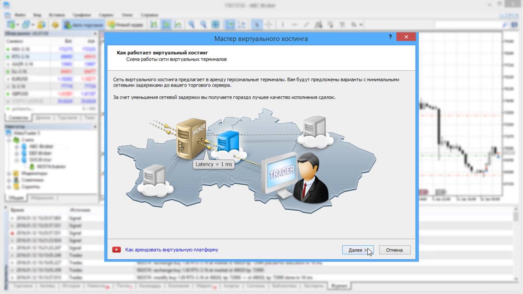523x294 pixels.
Task: Click the question mark help button in wizard title bar
Action: click(391, 37)
